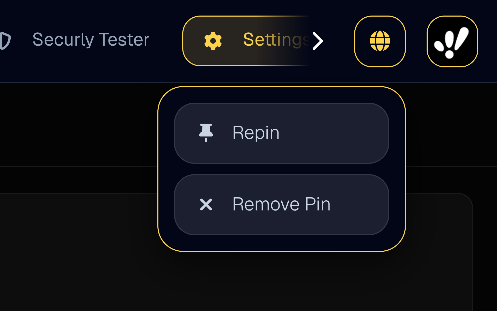This screenshot has width=497, height=311.
Task: Click the "Securly Tester" title text
Action: pos(91,40)
